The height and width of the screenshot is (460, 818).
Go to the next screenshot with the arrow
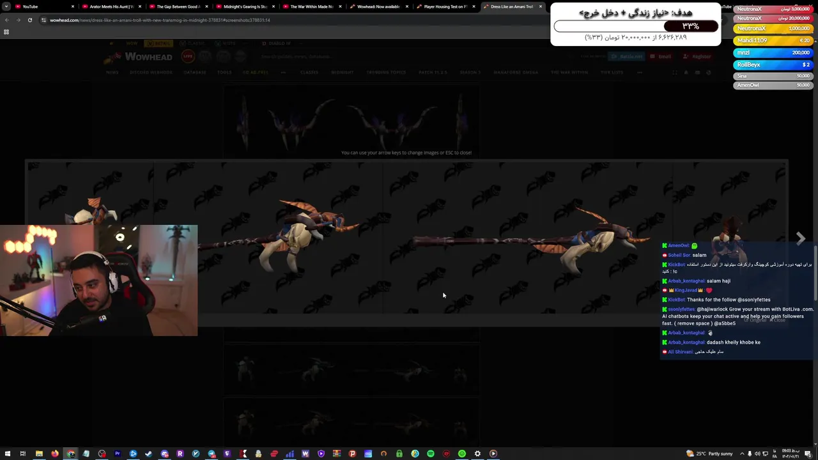click(x=800, y=238)
